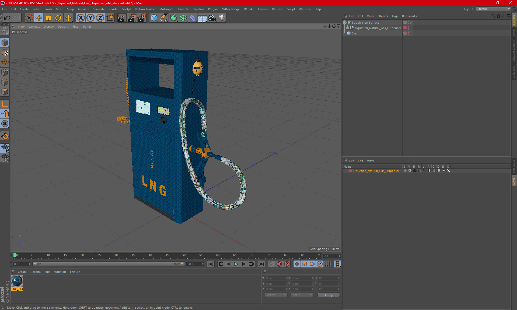Image resolution: width=517 pixels, height=310 pixels.
Task: Toggle Sky visibility dots
Action: click(x=408, y=33)
